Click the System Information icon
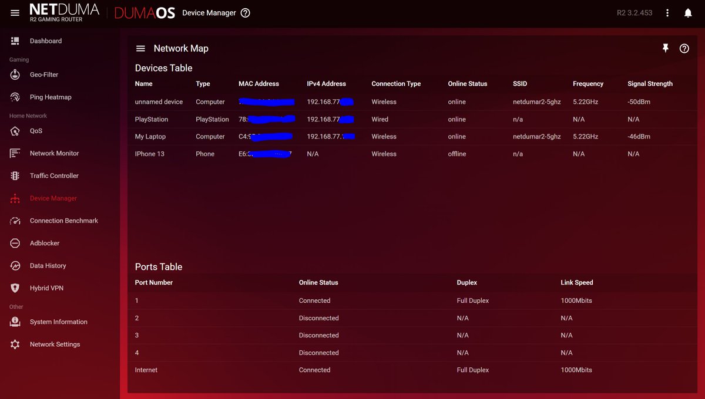Screen dimensions: 705x399 pos(15,322)
